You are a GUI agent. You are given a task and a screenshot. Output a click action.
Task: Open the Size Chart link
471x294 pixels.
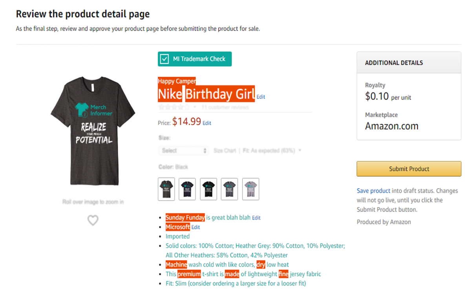click(225, 151)
